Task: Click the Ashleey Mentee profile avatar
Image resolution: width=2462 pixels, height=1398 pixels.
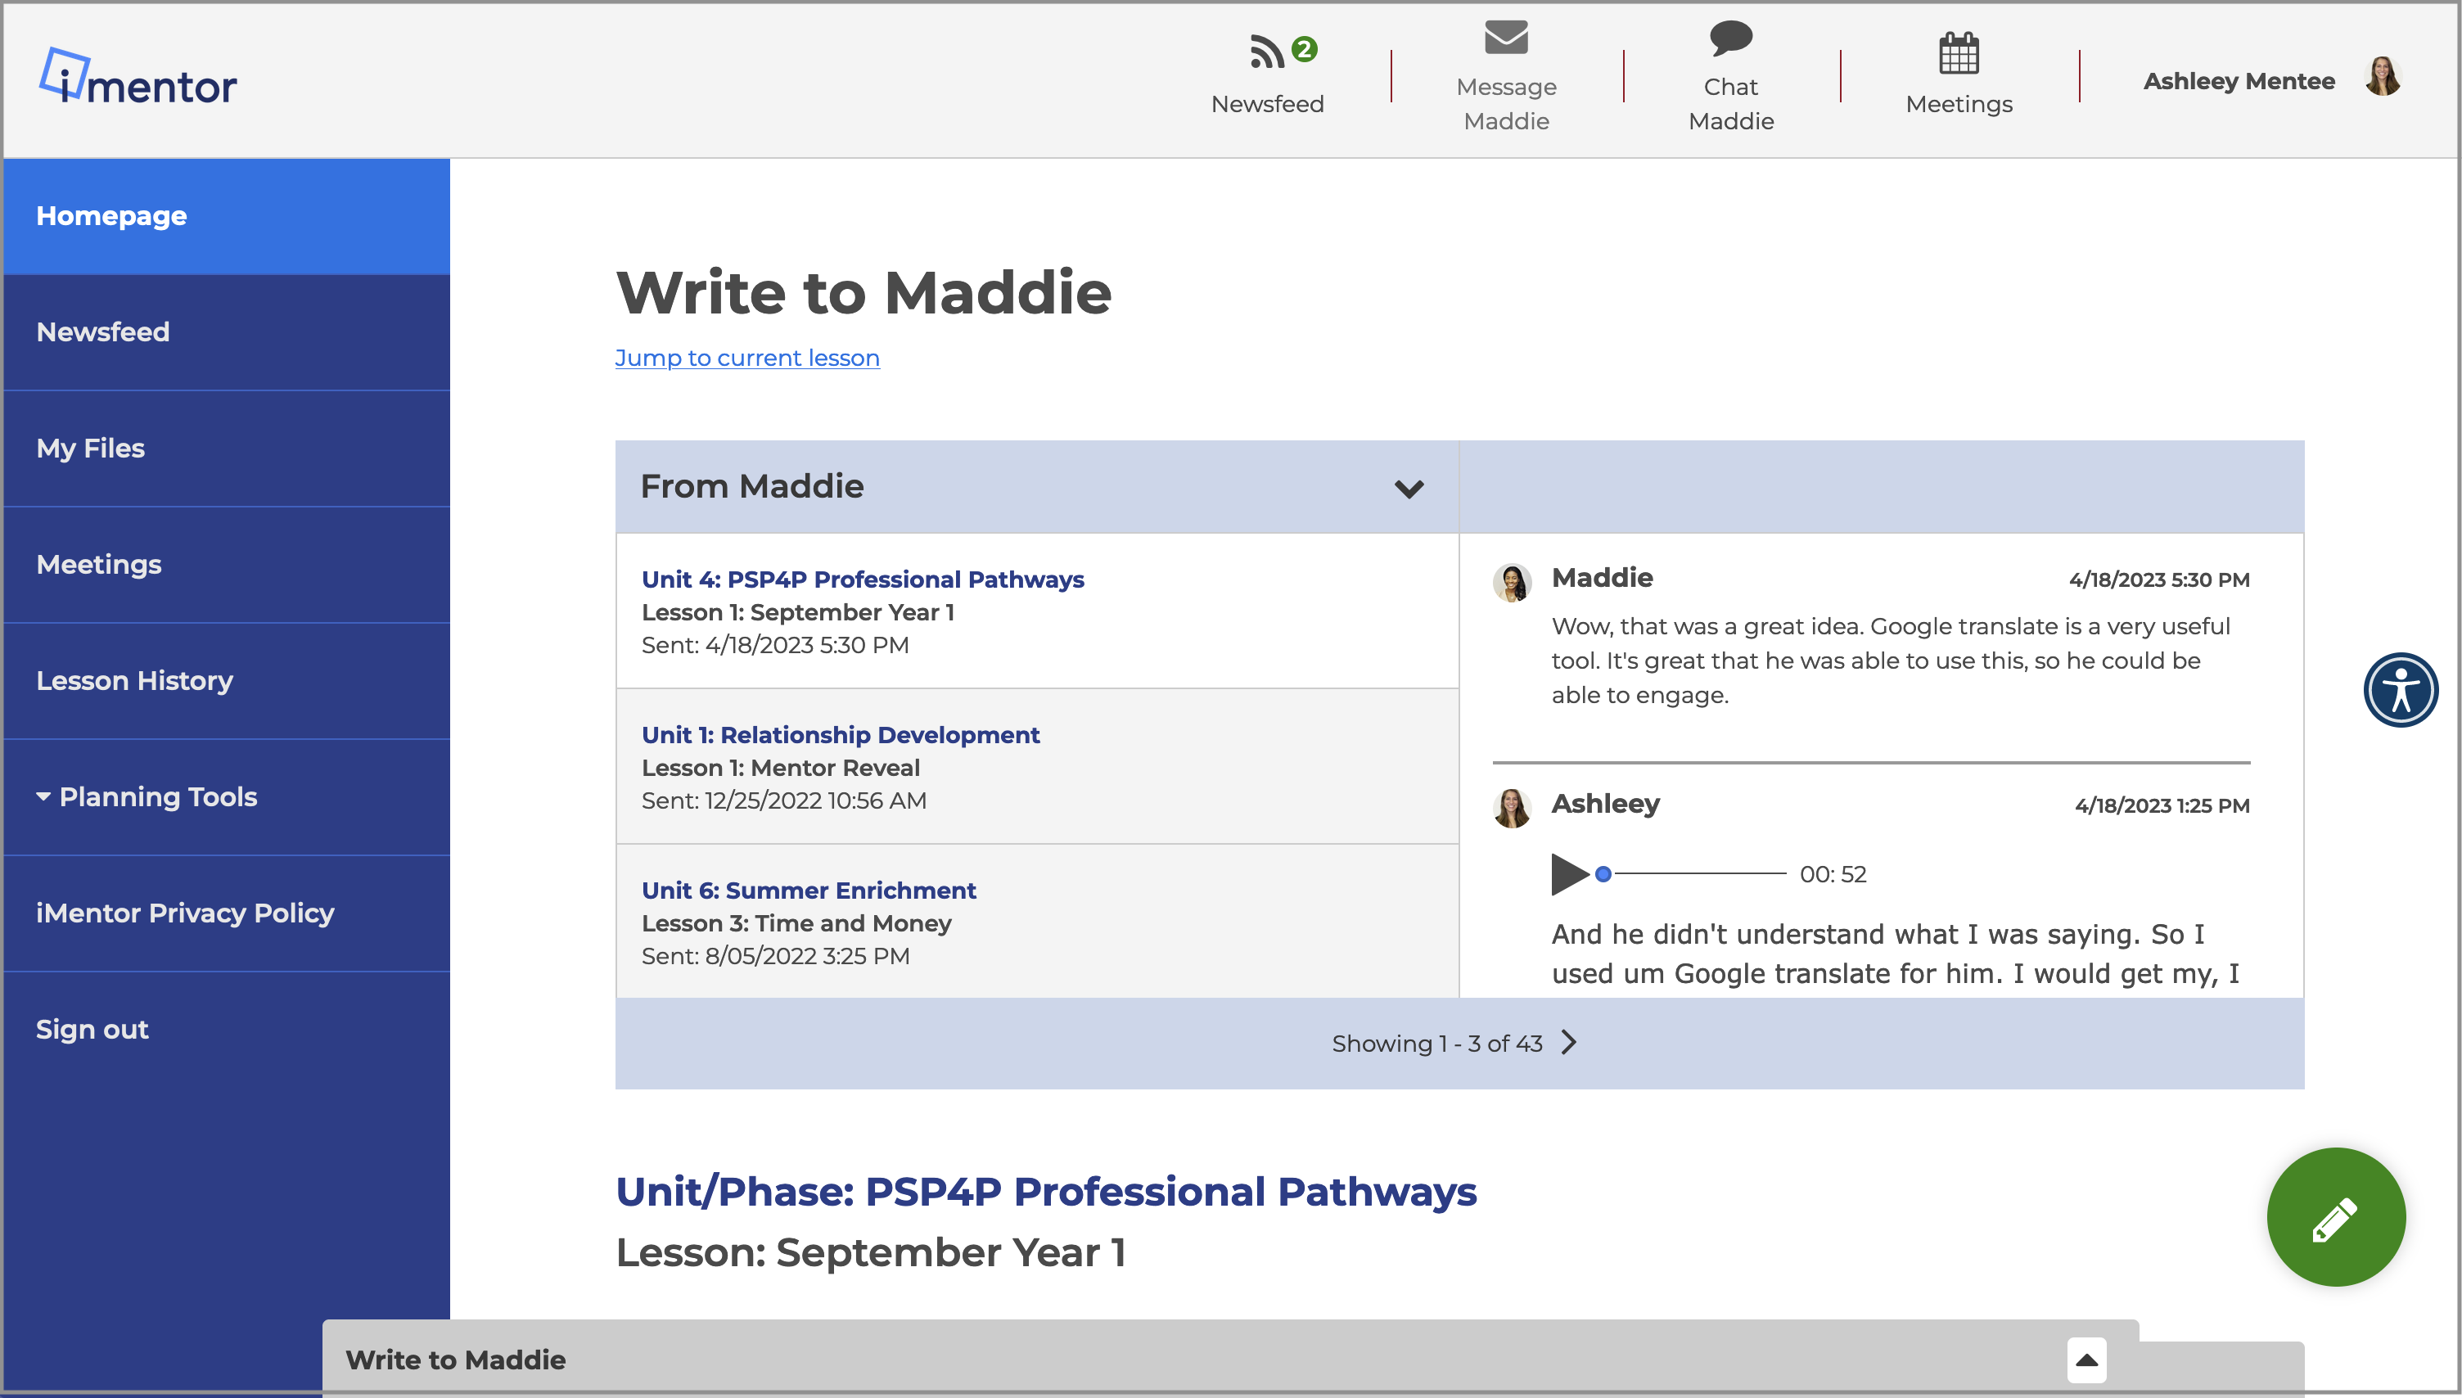Action: (2383, 79)
